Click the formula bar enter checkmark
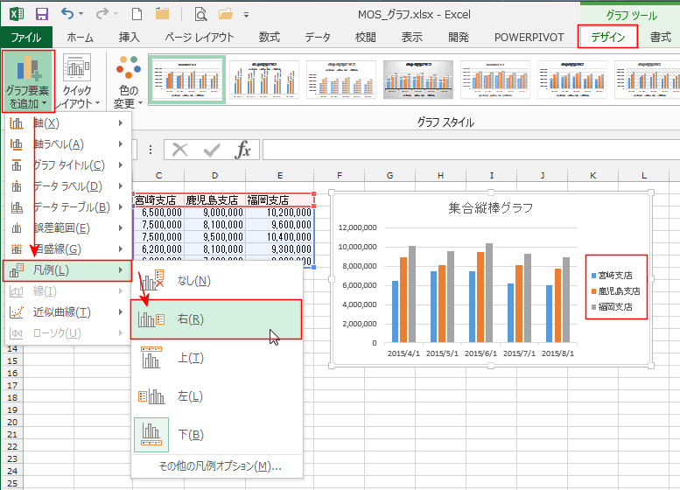The image size is (680, 490). (x=212, y=150)
